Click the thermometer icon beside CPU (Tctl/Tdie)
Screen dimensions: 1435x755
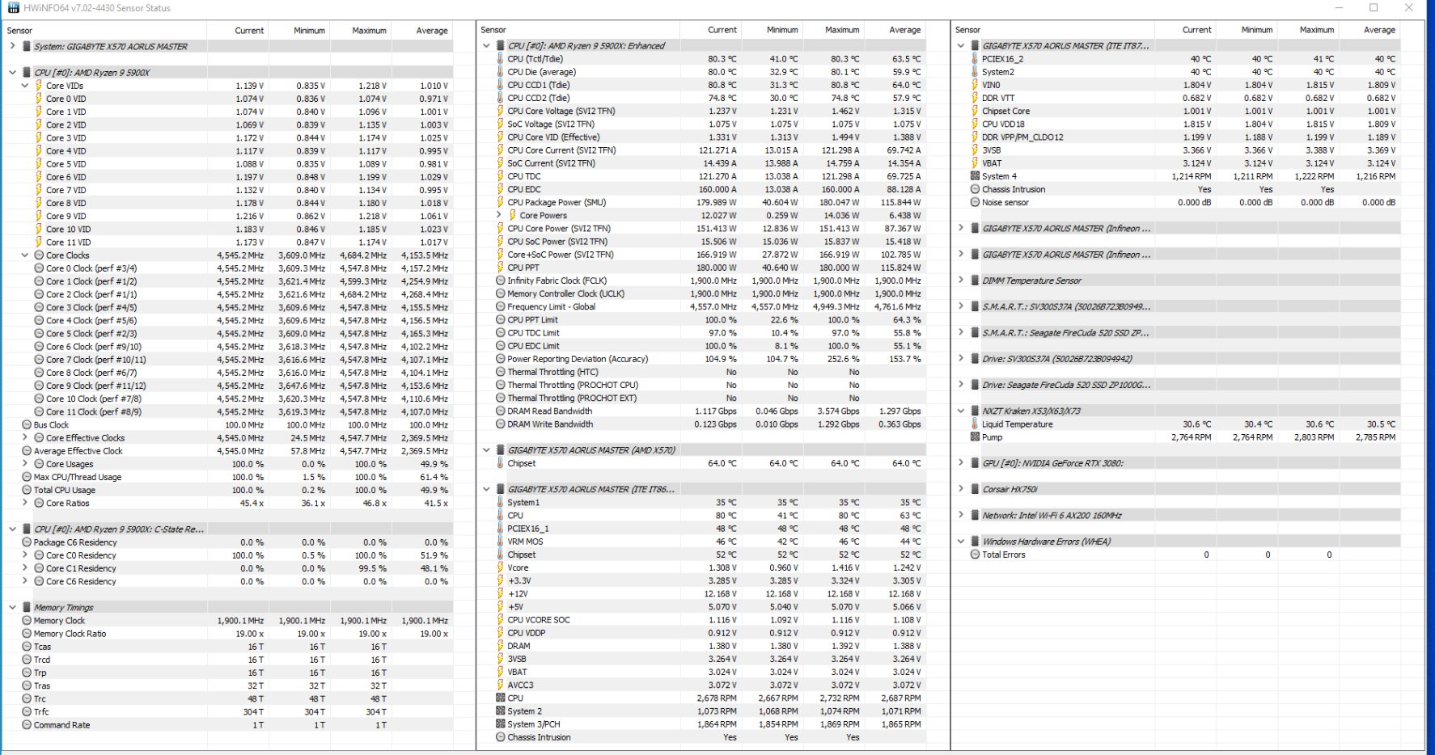pyautogui.click(x=500, y=59)
